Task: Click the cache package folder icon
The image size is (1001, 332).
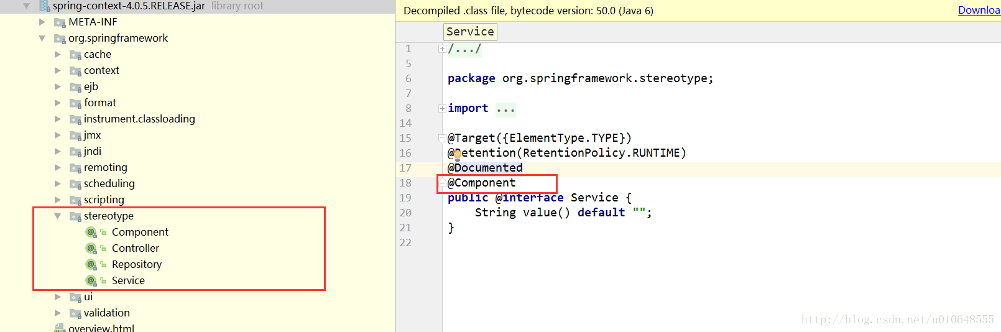Action: (75, 55)
